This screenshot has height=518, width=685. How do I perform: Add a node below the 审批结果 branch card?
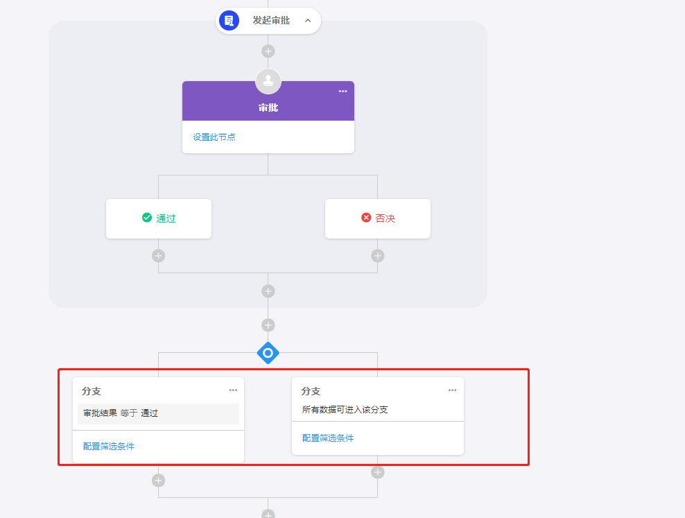point(159,481)
